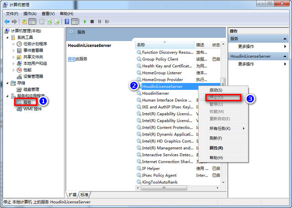Toggle the Show/Hide Action Pane toolbar button
292x208 pixels.
[75, 21]
